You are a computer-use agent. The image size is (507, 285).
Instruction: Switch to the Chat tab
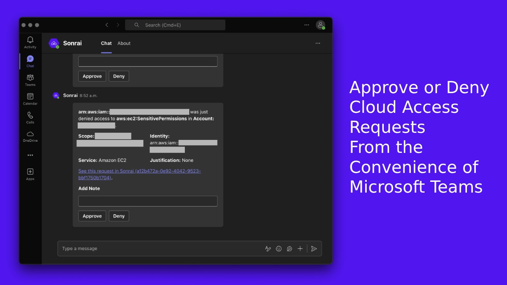106,43
